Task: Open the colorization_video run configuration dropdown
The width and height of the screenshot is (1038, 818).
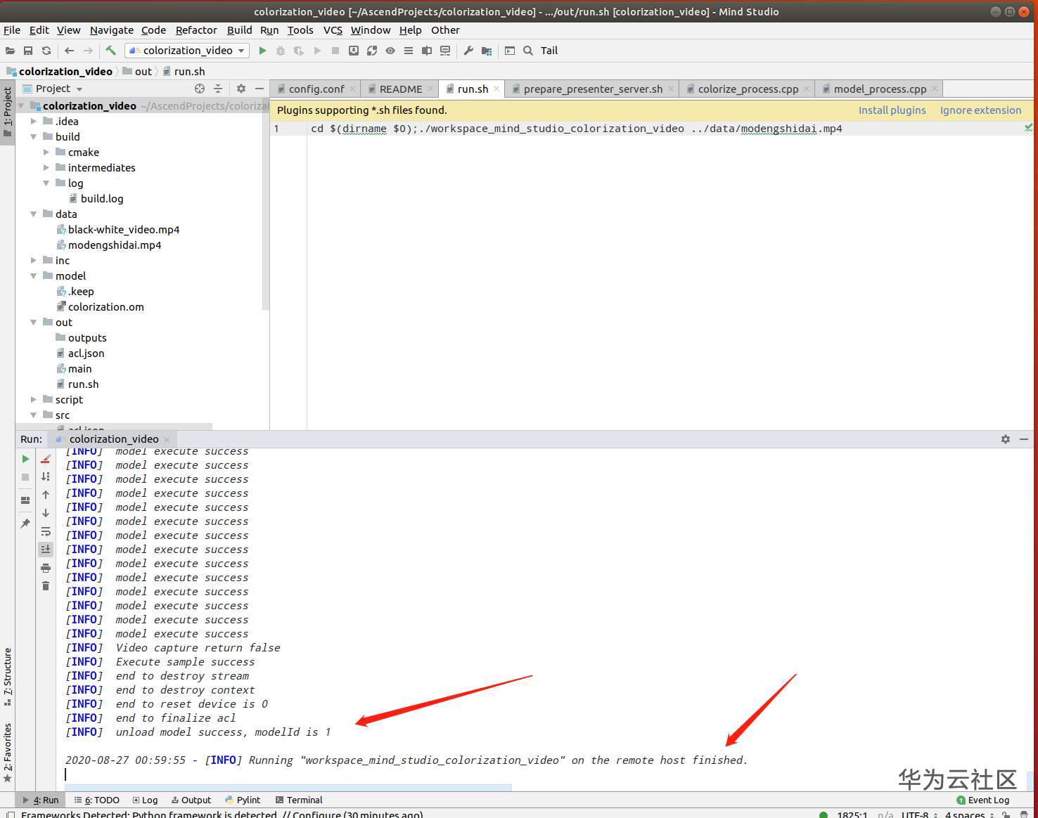Action: 187,51
